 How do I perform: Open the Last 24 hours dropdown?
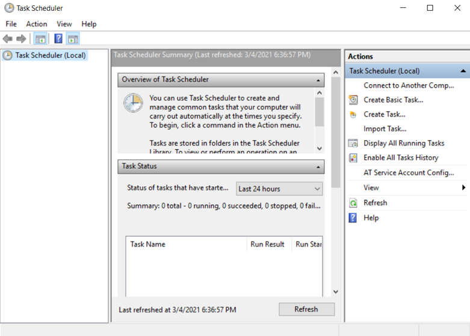279,189
